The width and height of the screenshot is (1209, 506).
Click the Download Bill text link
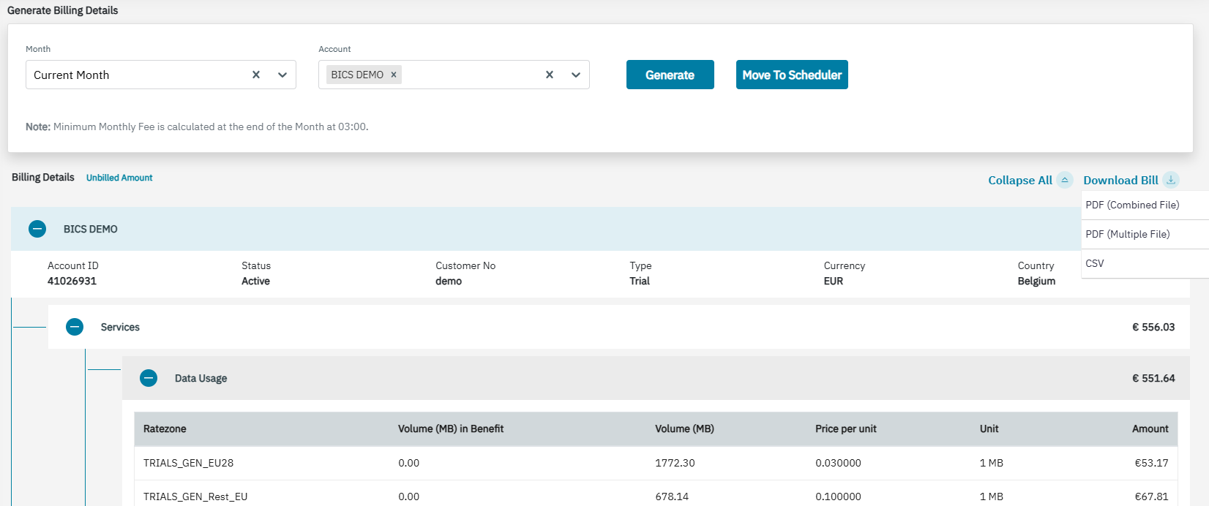coord(1120,180)
